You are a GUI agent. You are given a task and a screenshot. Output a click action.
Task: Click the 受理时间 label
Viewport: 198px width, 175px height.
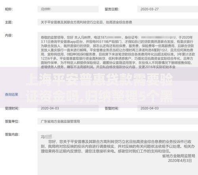point(12,108)
